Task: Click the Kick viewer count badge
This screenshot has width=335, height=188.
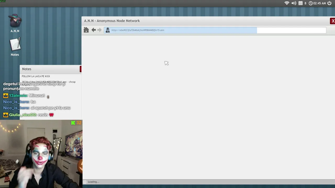Action: pos(76,123)
